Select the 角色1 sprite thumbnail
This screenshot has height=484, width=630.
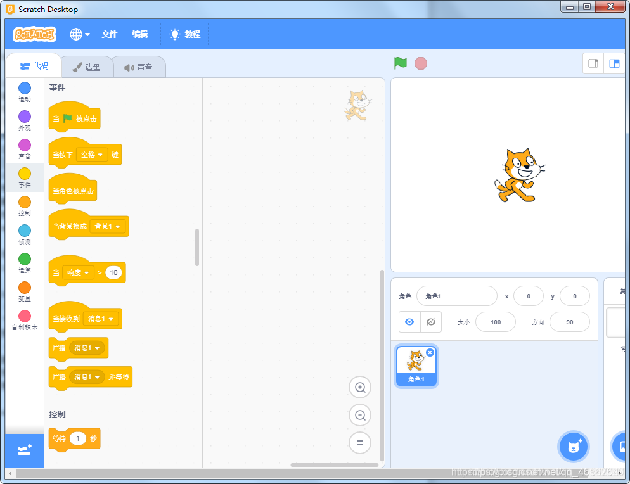[416, 366]
